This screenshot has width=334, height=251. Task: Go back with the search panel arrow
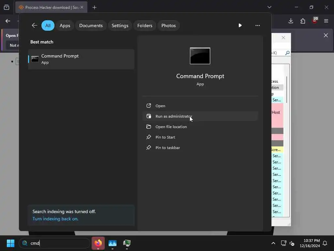coord(35,25)
